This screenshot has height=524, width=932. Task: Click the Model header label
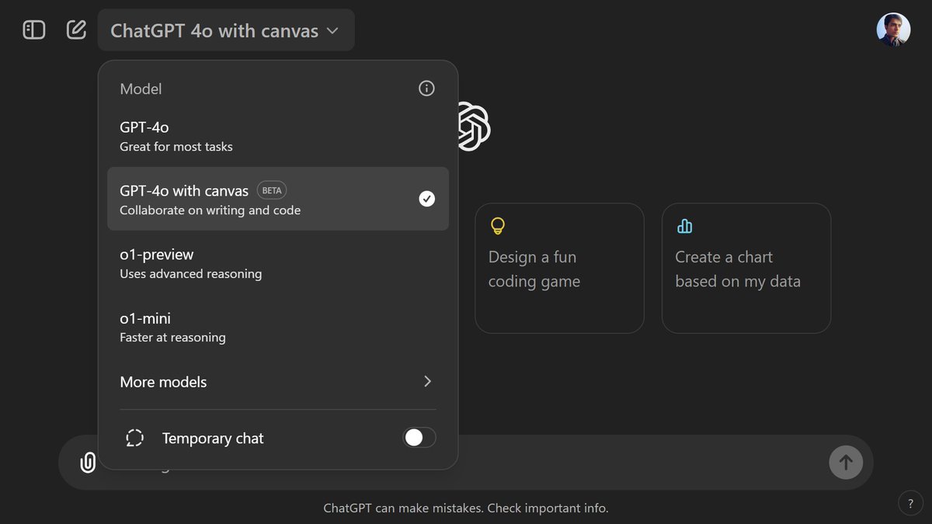[141, 89]
